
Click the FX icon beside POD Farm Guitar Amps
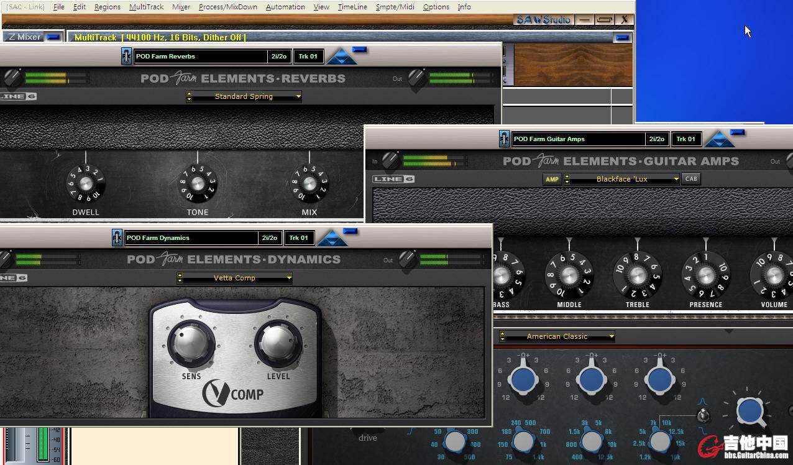coord(505,139)
